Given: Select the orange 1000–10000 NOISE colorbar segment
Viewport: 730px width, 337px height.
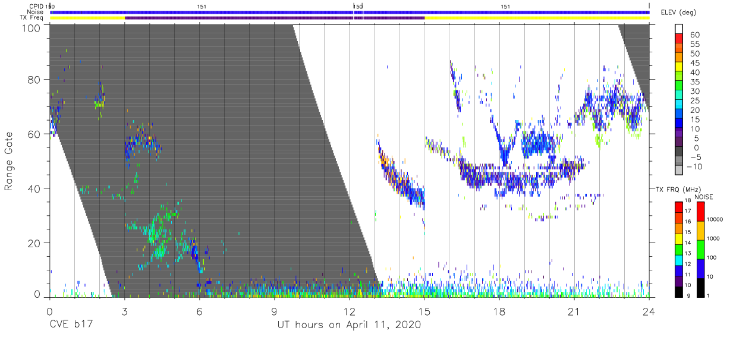Looking at the screenshot, I should click(x=700, y=231).
